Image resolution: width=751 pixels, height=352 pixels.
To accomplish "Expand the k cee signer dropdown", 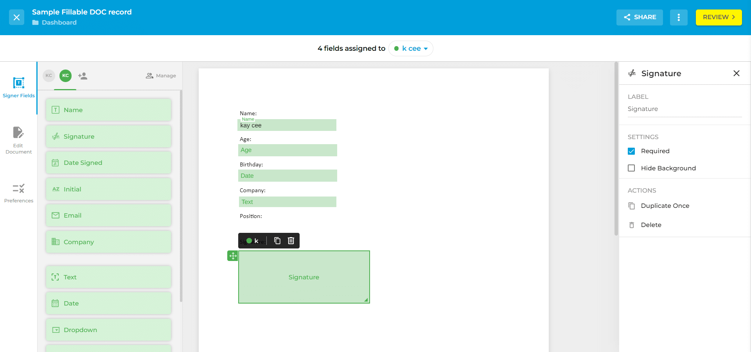I will [x=411, y=48].
